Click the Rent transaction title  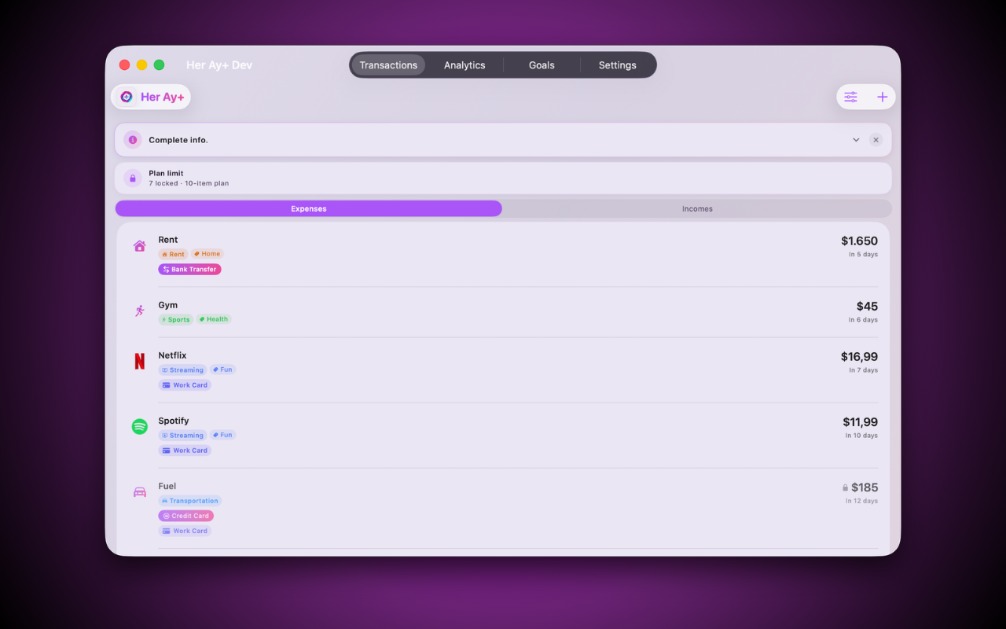pos(168,240)
